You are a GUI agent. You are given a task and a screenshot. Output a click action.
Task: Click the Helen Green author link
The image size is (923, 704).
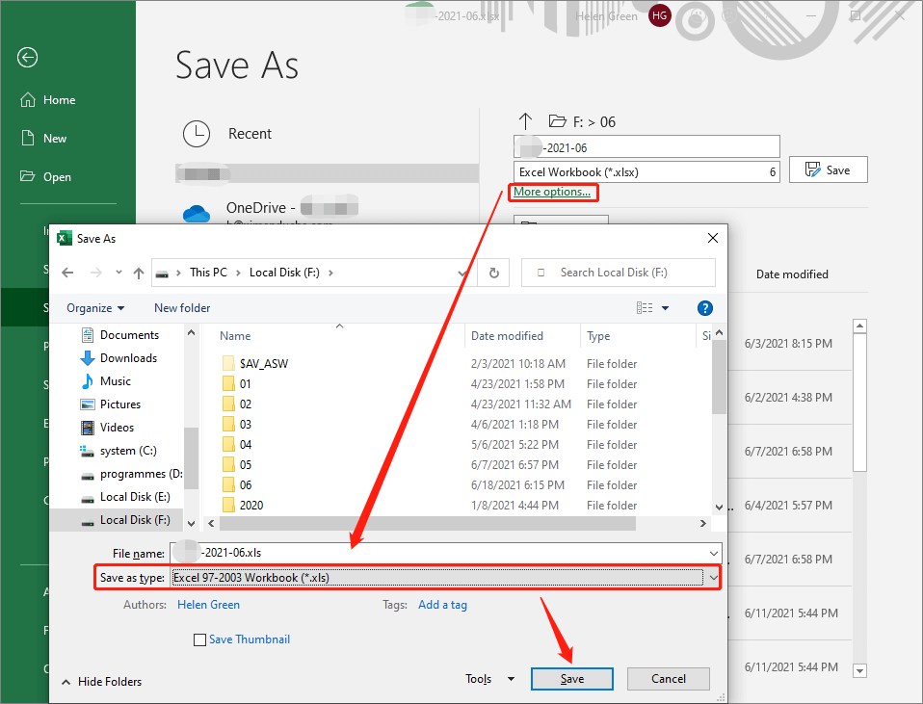click(x=208, y=605)
